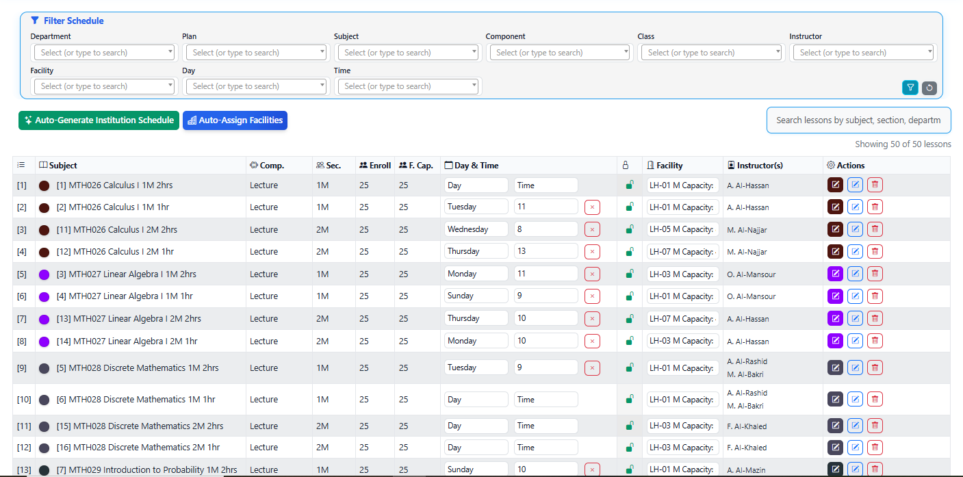Apply filters using the funnel icon button
This screenshot has width=963, height=477.
tap(910, 88)
